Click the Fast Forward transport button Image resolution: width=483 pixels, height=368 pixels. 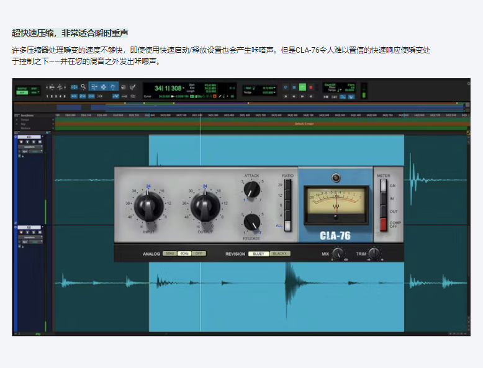coord(302,96)
